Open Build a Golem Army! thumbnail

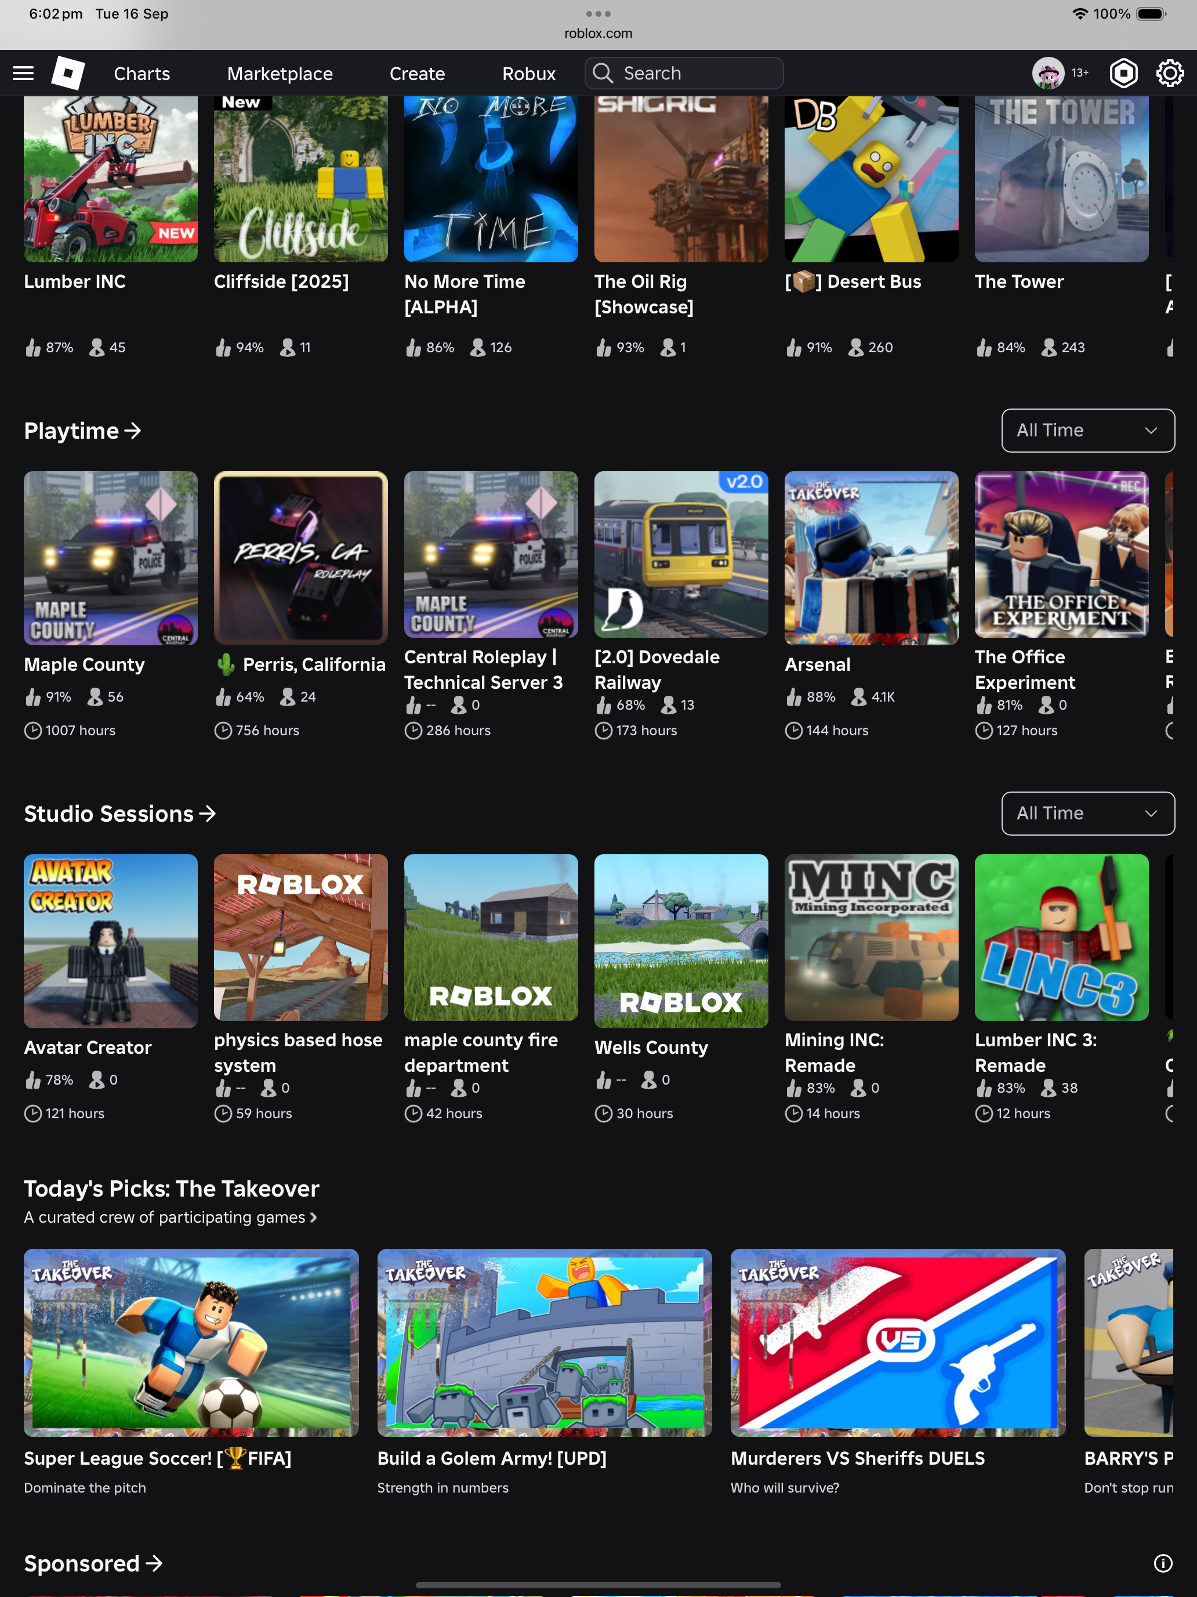point(545,1342)
